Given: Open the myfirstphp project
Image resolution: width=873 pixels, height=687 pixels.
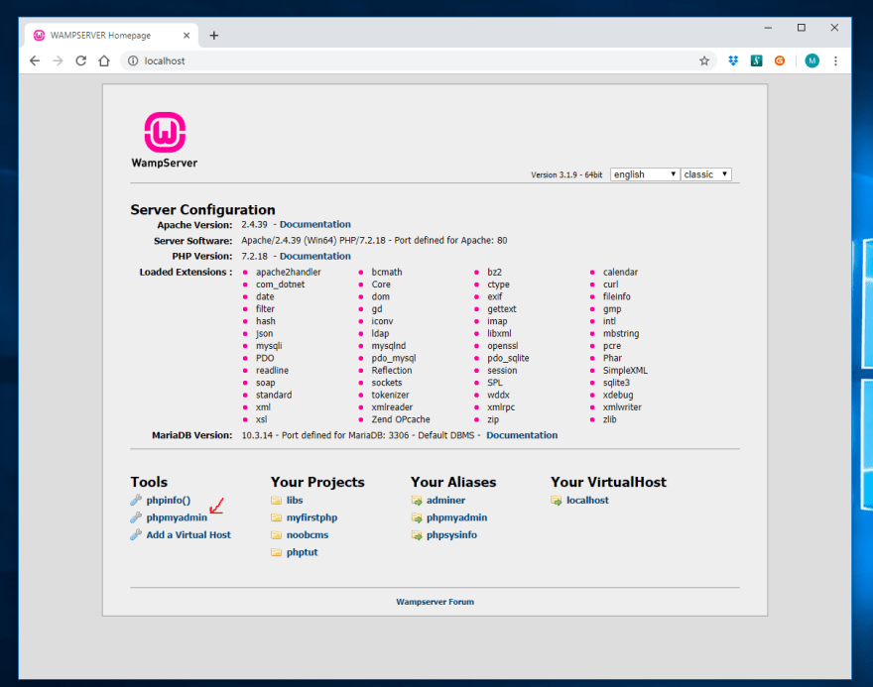Looking at the screenshot, I should coord(312,517).
